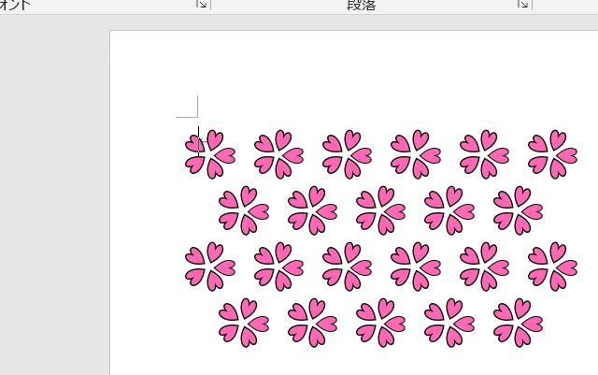This screenshot has width=598, height=375.
Task: Click the page margin corner mark
Action: [192, 110]
